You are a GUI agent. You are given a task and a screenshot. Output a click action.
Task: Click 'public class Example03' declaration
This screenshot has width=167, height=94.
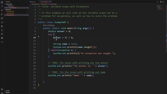click(52, 22)
